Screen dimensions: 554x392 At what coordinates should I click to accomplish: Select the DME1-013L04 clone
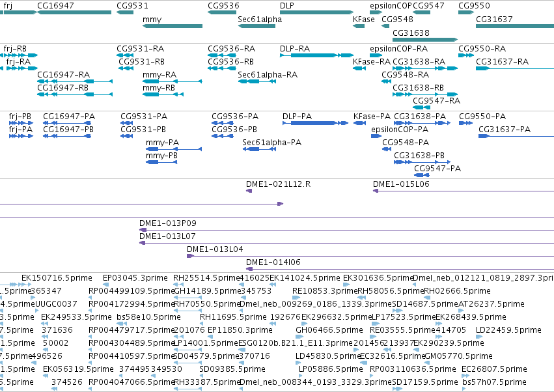pyautogui.click(x=370, y=256)
